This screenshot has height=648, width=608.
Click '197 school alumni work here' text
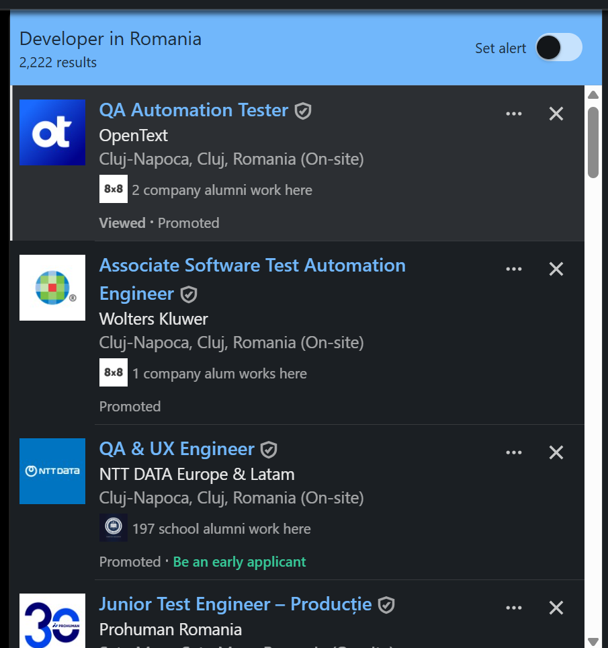click(x=222, y=529)
